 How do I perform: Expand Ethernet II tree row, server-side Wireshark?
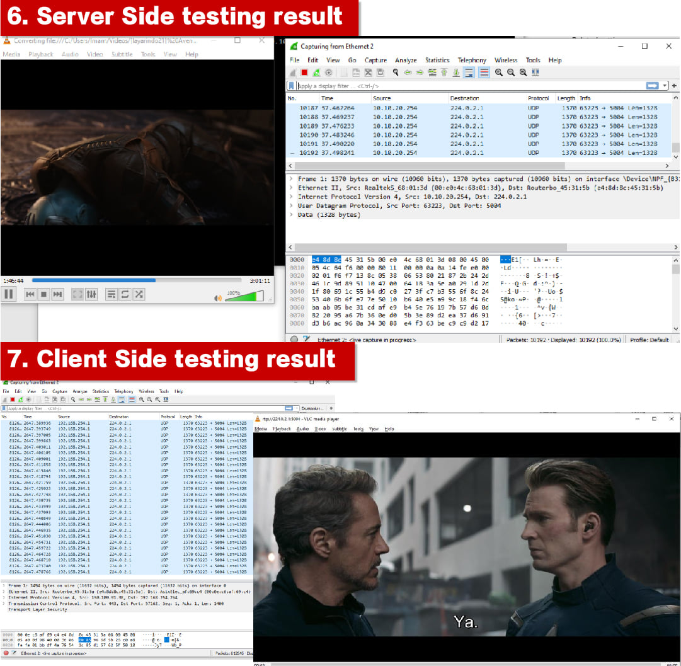(x=291, y=188)
